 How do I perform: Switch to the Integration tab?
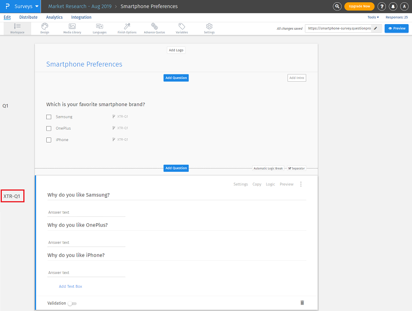click(x=81, y=17)
